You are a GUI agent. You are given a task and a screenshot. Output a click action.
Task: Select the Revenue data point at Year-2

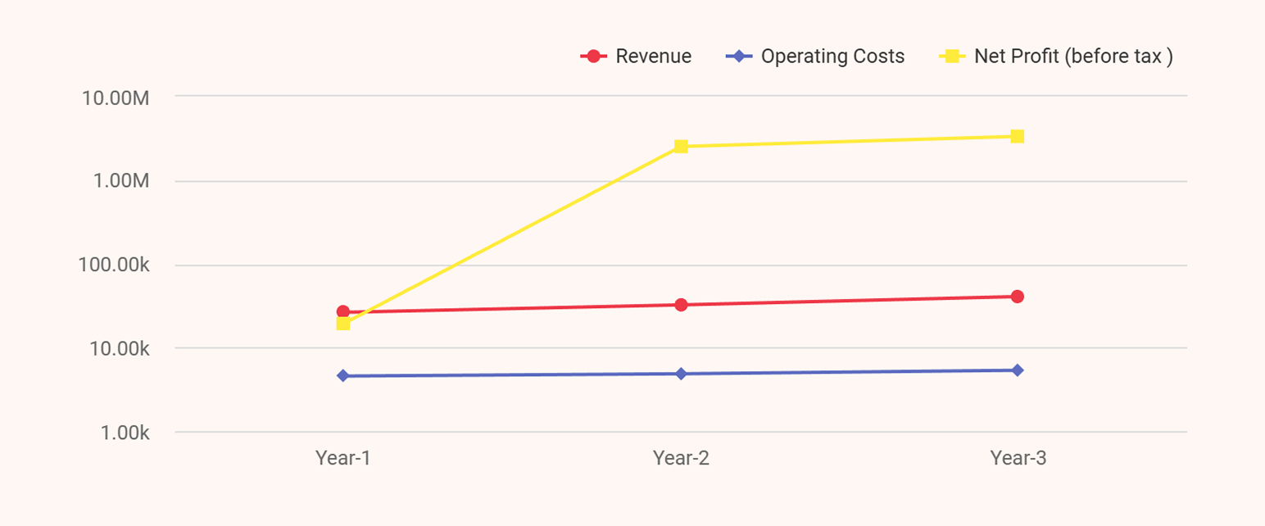(680, 303)
